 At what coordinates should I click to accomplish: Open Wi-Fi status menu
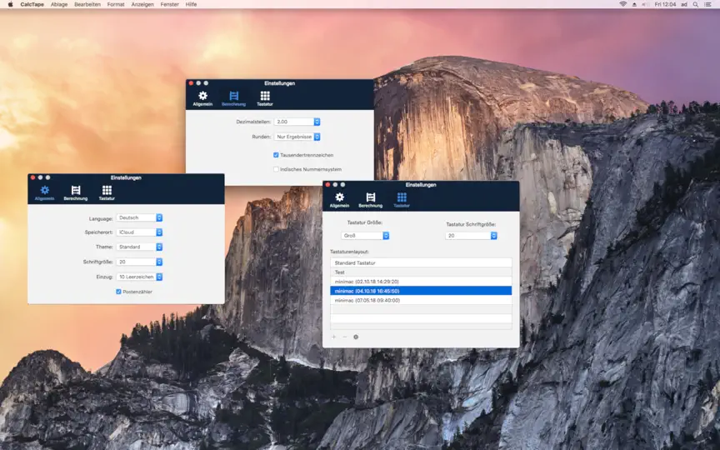click(622, 4)
